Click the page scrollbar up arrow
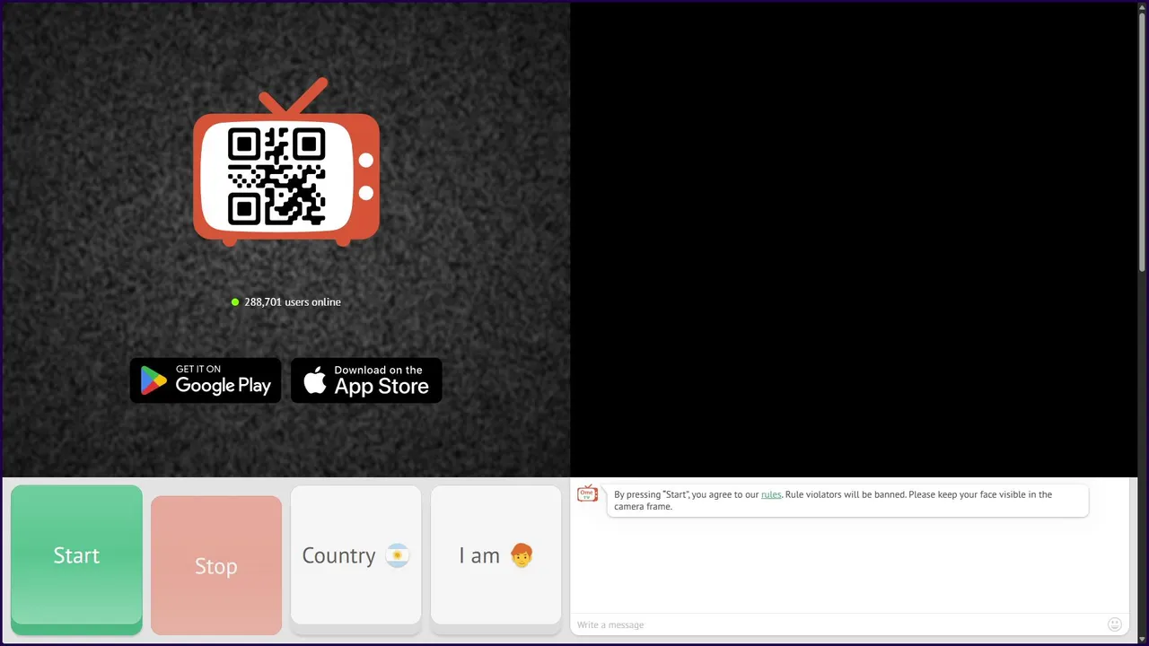 click(x=1143, y=8)
